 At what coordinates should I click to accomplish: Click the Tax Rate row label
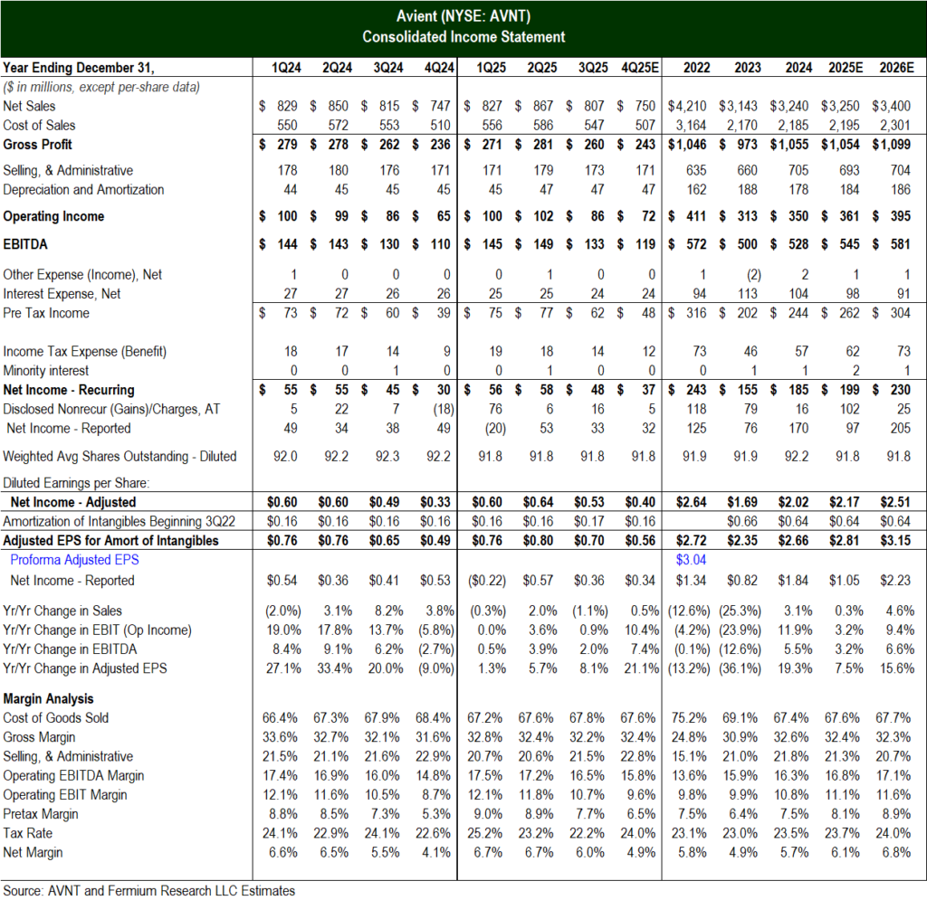click(x=29, y=832)
